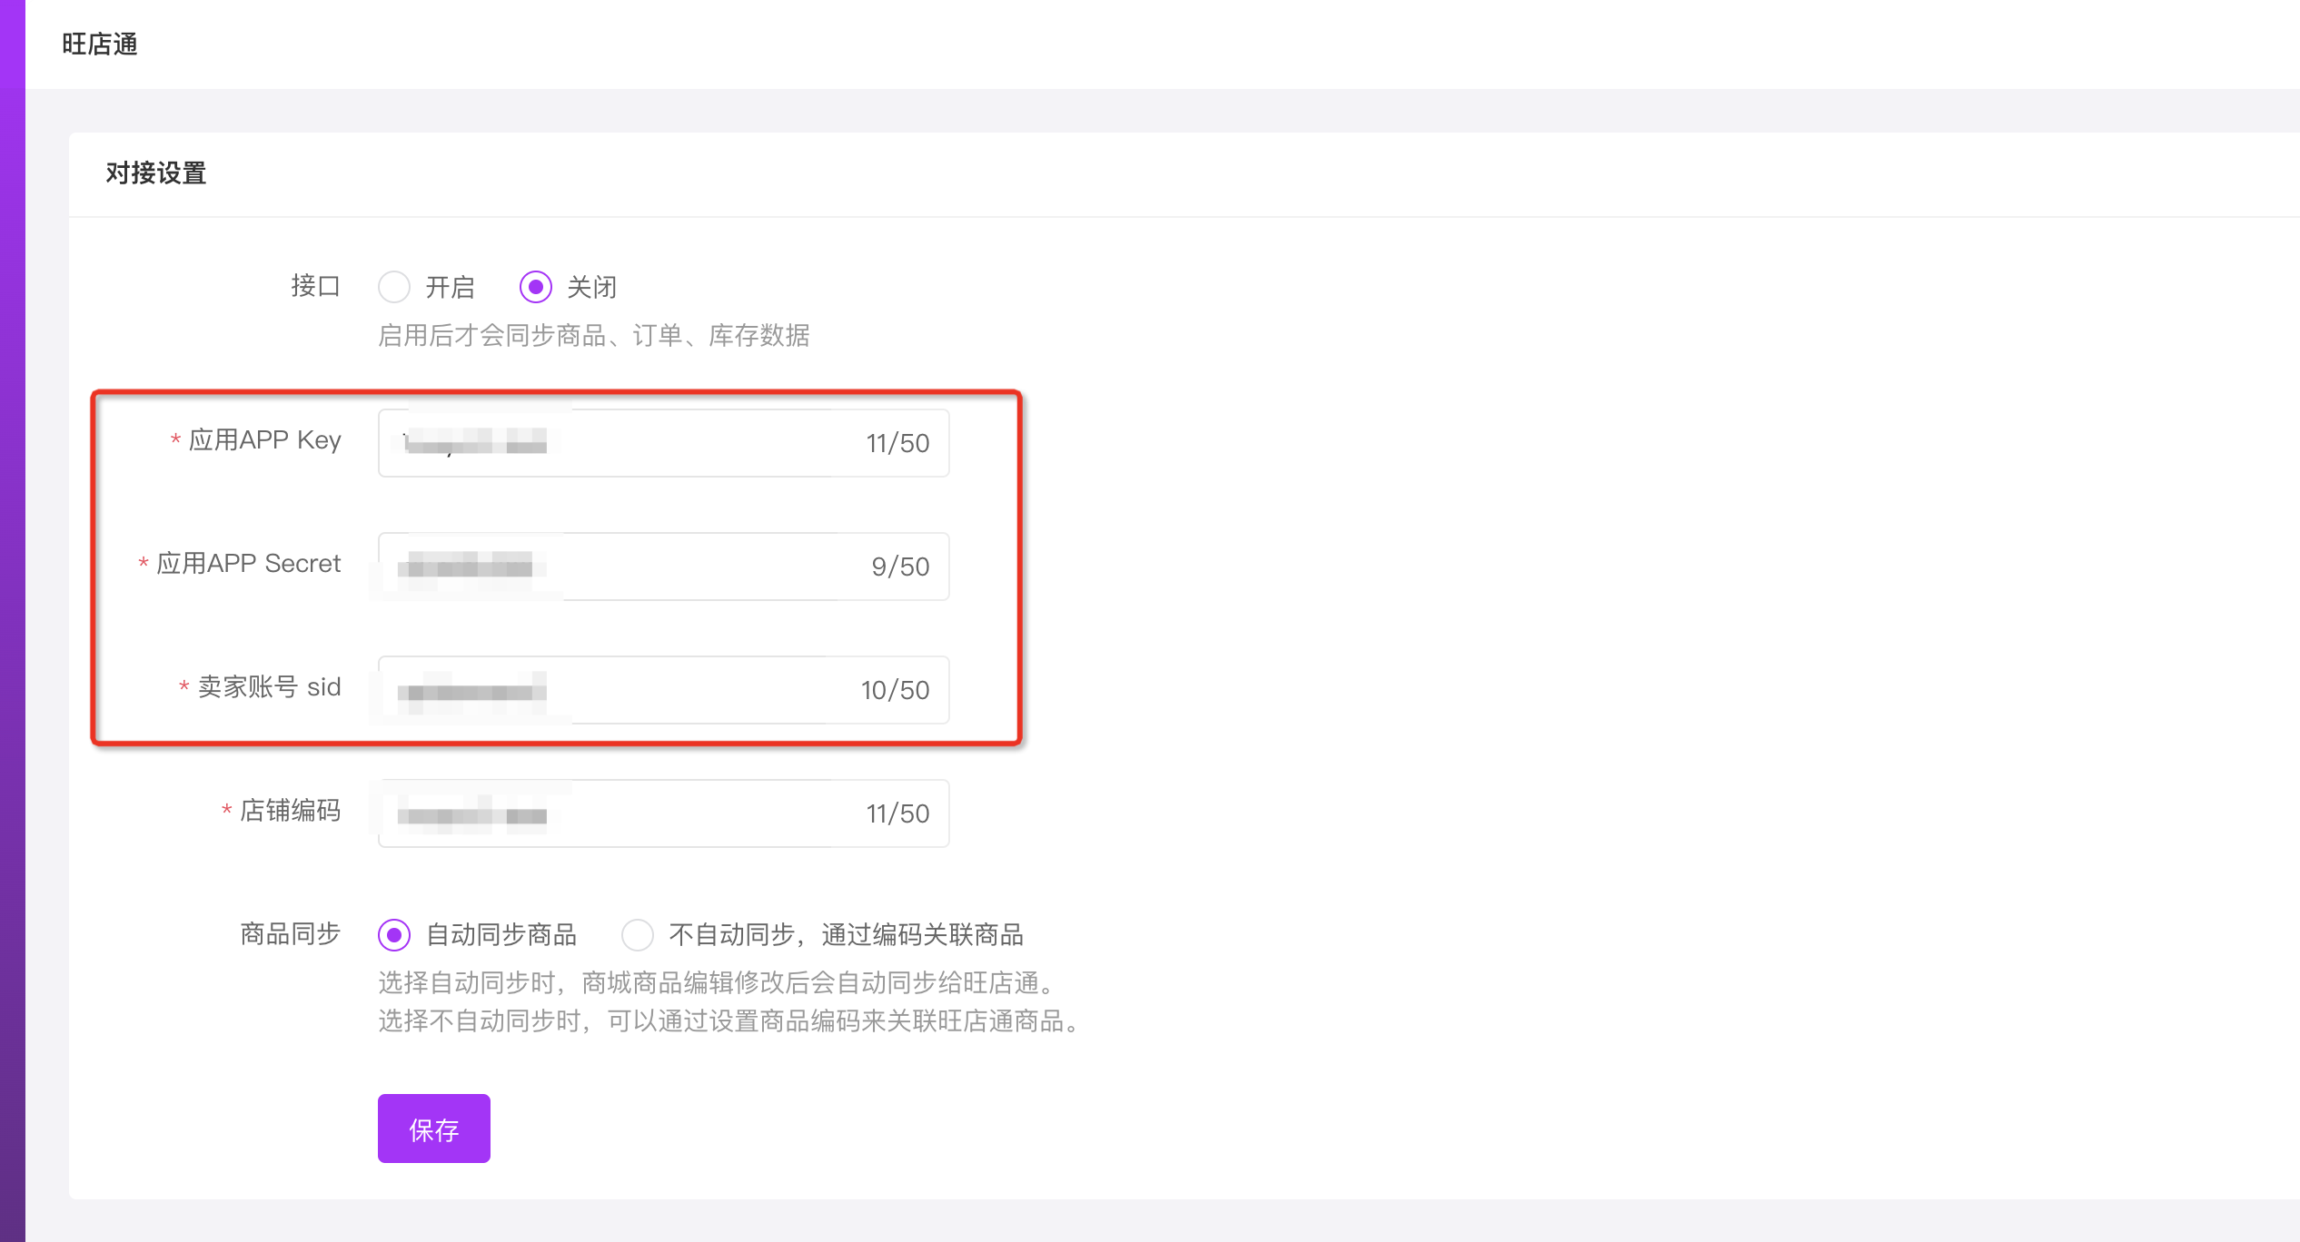Click the 应用APP Key field label
Screen dimensions: 2300x1242
coord(264,440)
